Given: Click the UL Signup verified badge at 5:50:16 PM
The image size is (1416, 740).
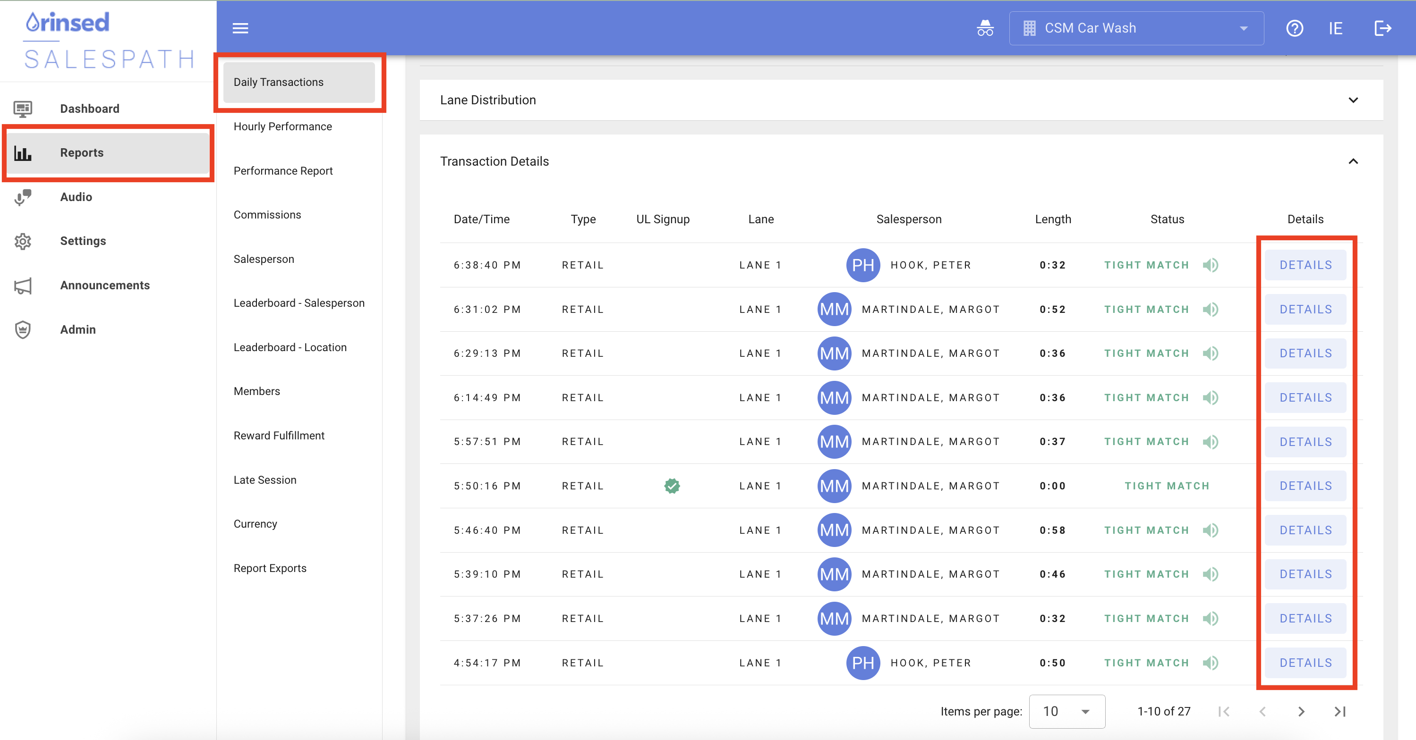Looking at the screenshot, I should pyautogui.click(x=672, y=486).
